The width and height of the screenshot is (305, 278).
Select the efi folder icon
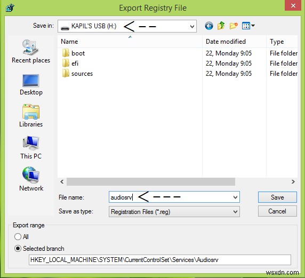(66, 63)
